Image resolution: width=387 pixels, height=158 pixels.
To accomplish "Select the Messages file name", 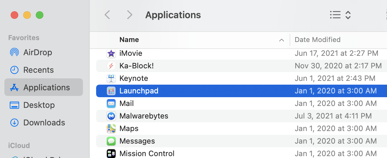I will tap(137, 141).
